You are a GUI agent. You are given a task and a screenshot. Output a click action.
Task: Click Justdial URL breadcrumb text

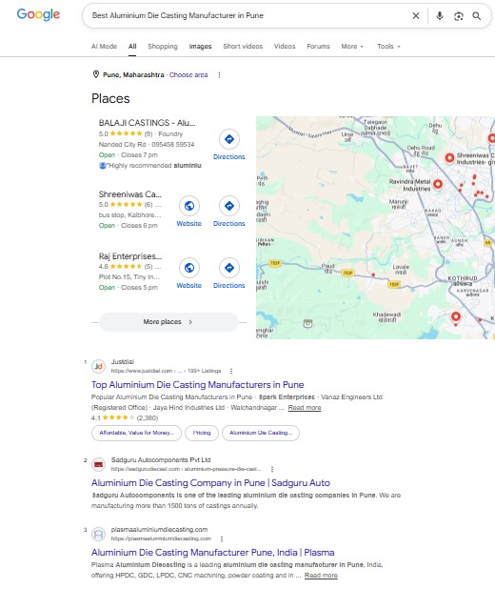click(x=166, y=371)
